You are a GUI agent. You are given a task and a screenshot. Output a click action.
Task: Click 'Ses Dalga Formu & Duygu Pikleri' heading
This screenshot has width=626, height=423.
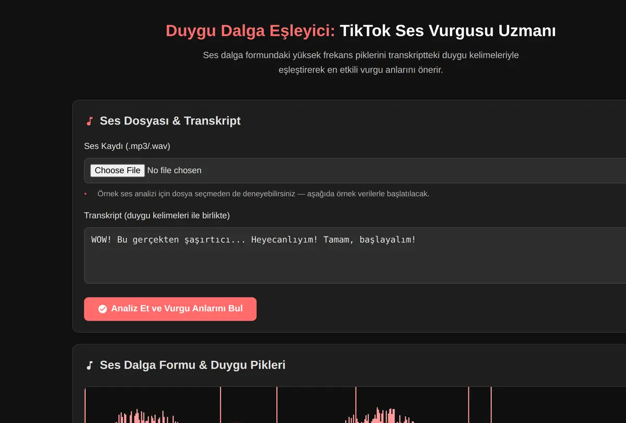pyautogui.click(x=192, y=365)
